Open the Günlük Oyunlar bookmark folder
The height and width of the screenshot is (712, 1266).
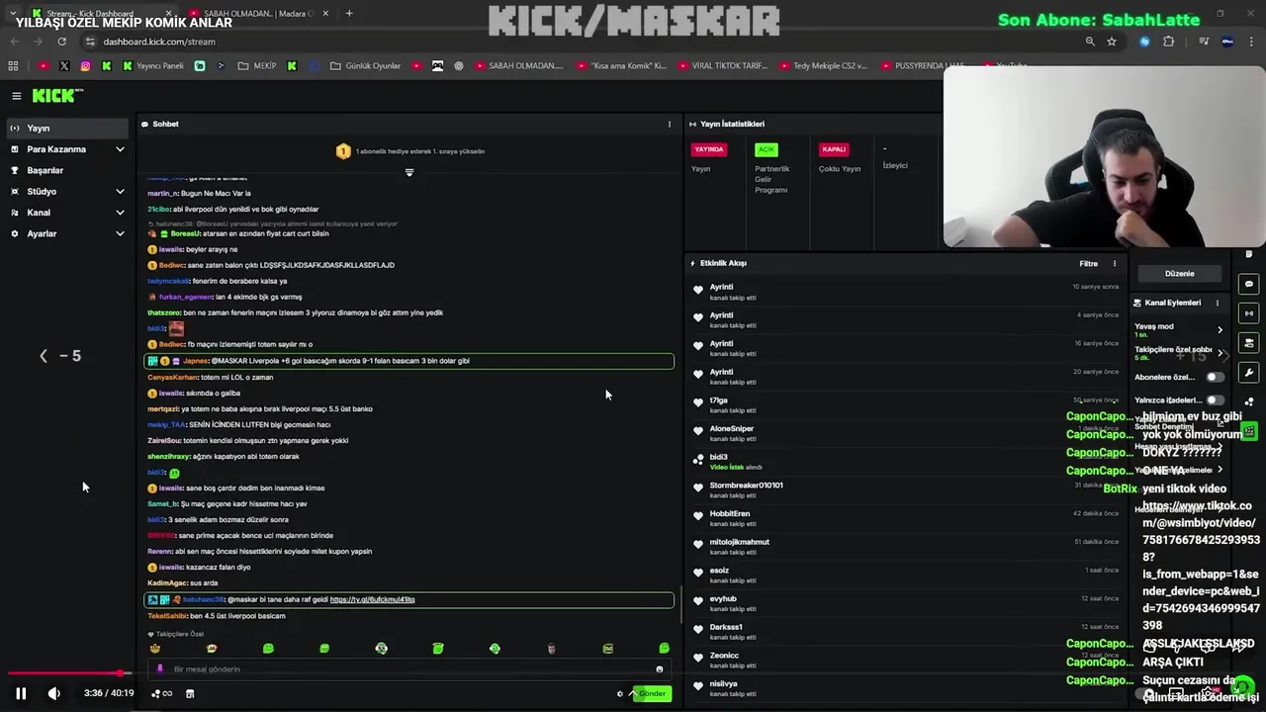click(366, 66)
